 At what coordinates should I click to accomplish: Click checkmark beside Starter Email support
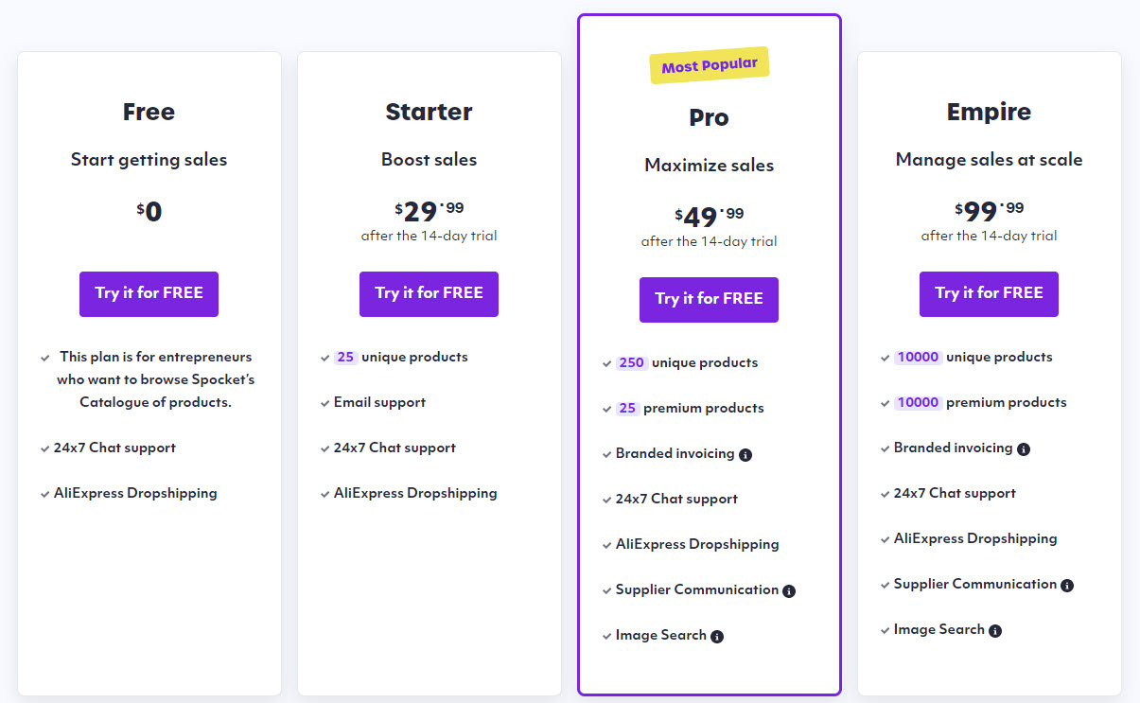click(325, 403)
